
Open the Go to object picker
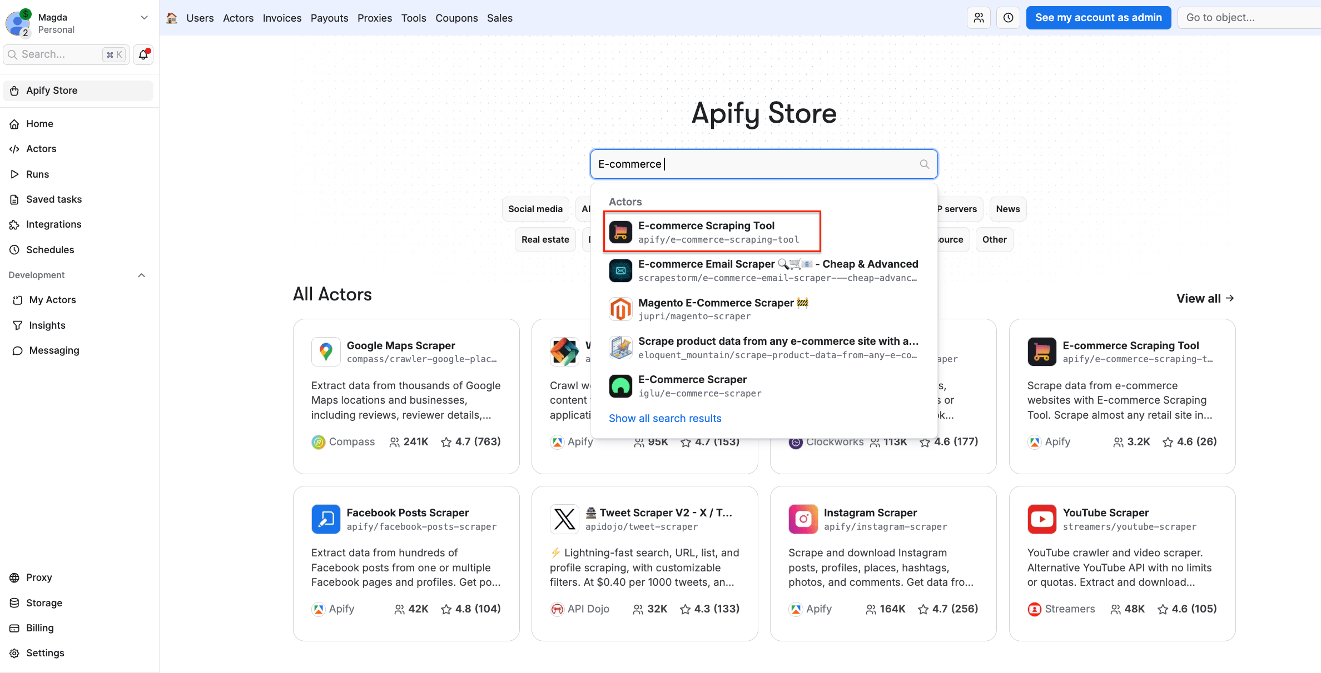coord(1249,17)
